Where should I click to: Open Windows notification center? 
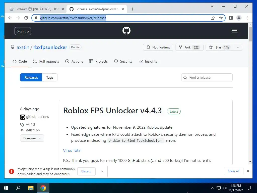pos(249,188)
